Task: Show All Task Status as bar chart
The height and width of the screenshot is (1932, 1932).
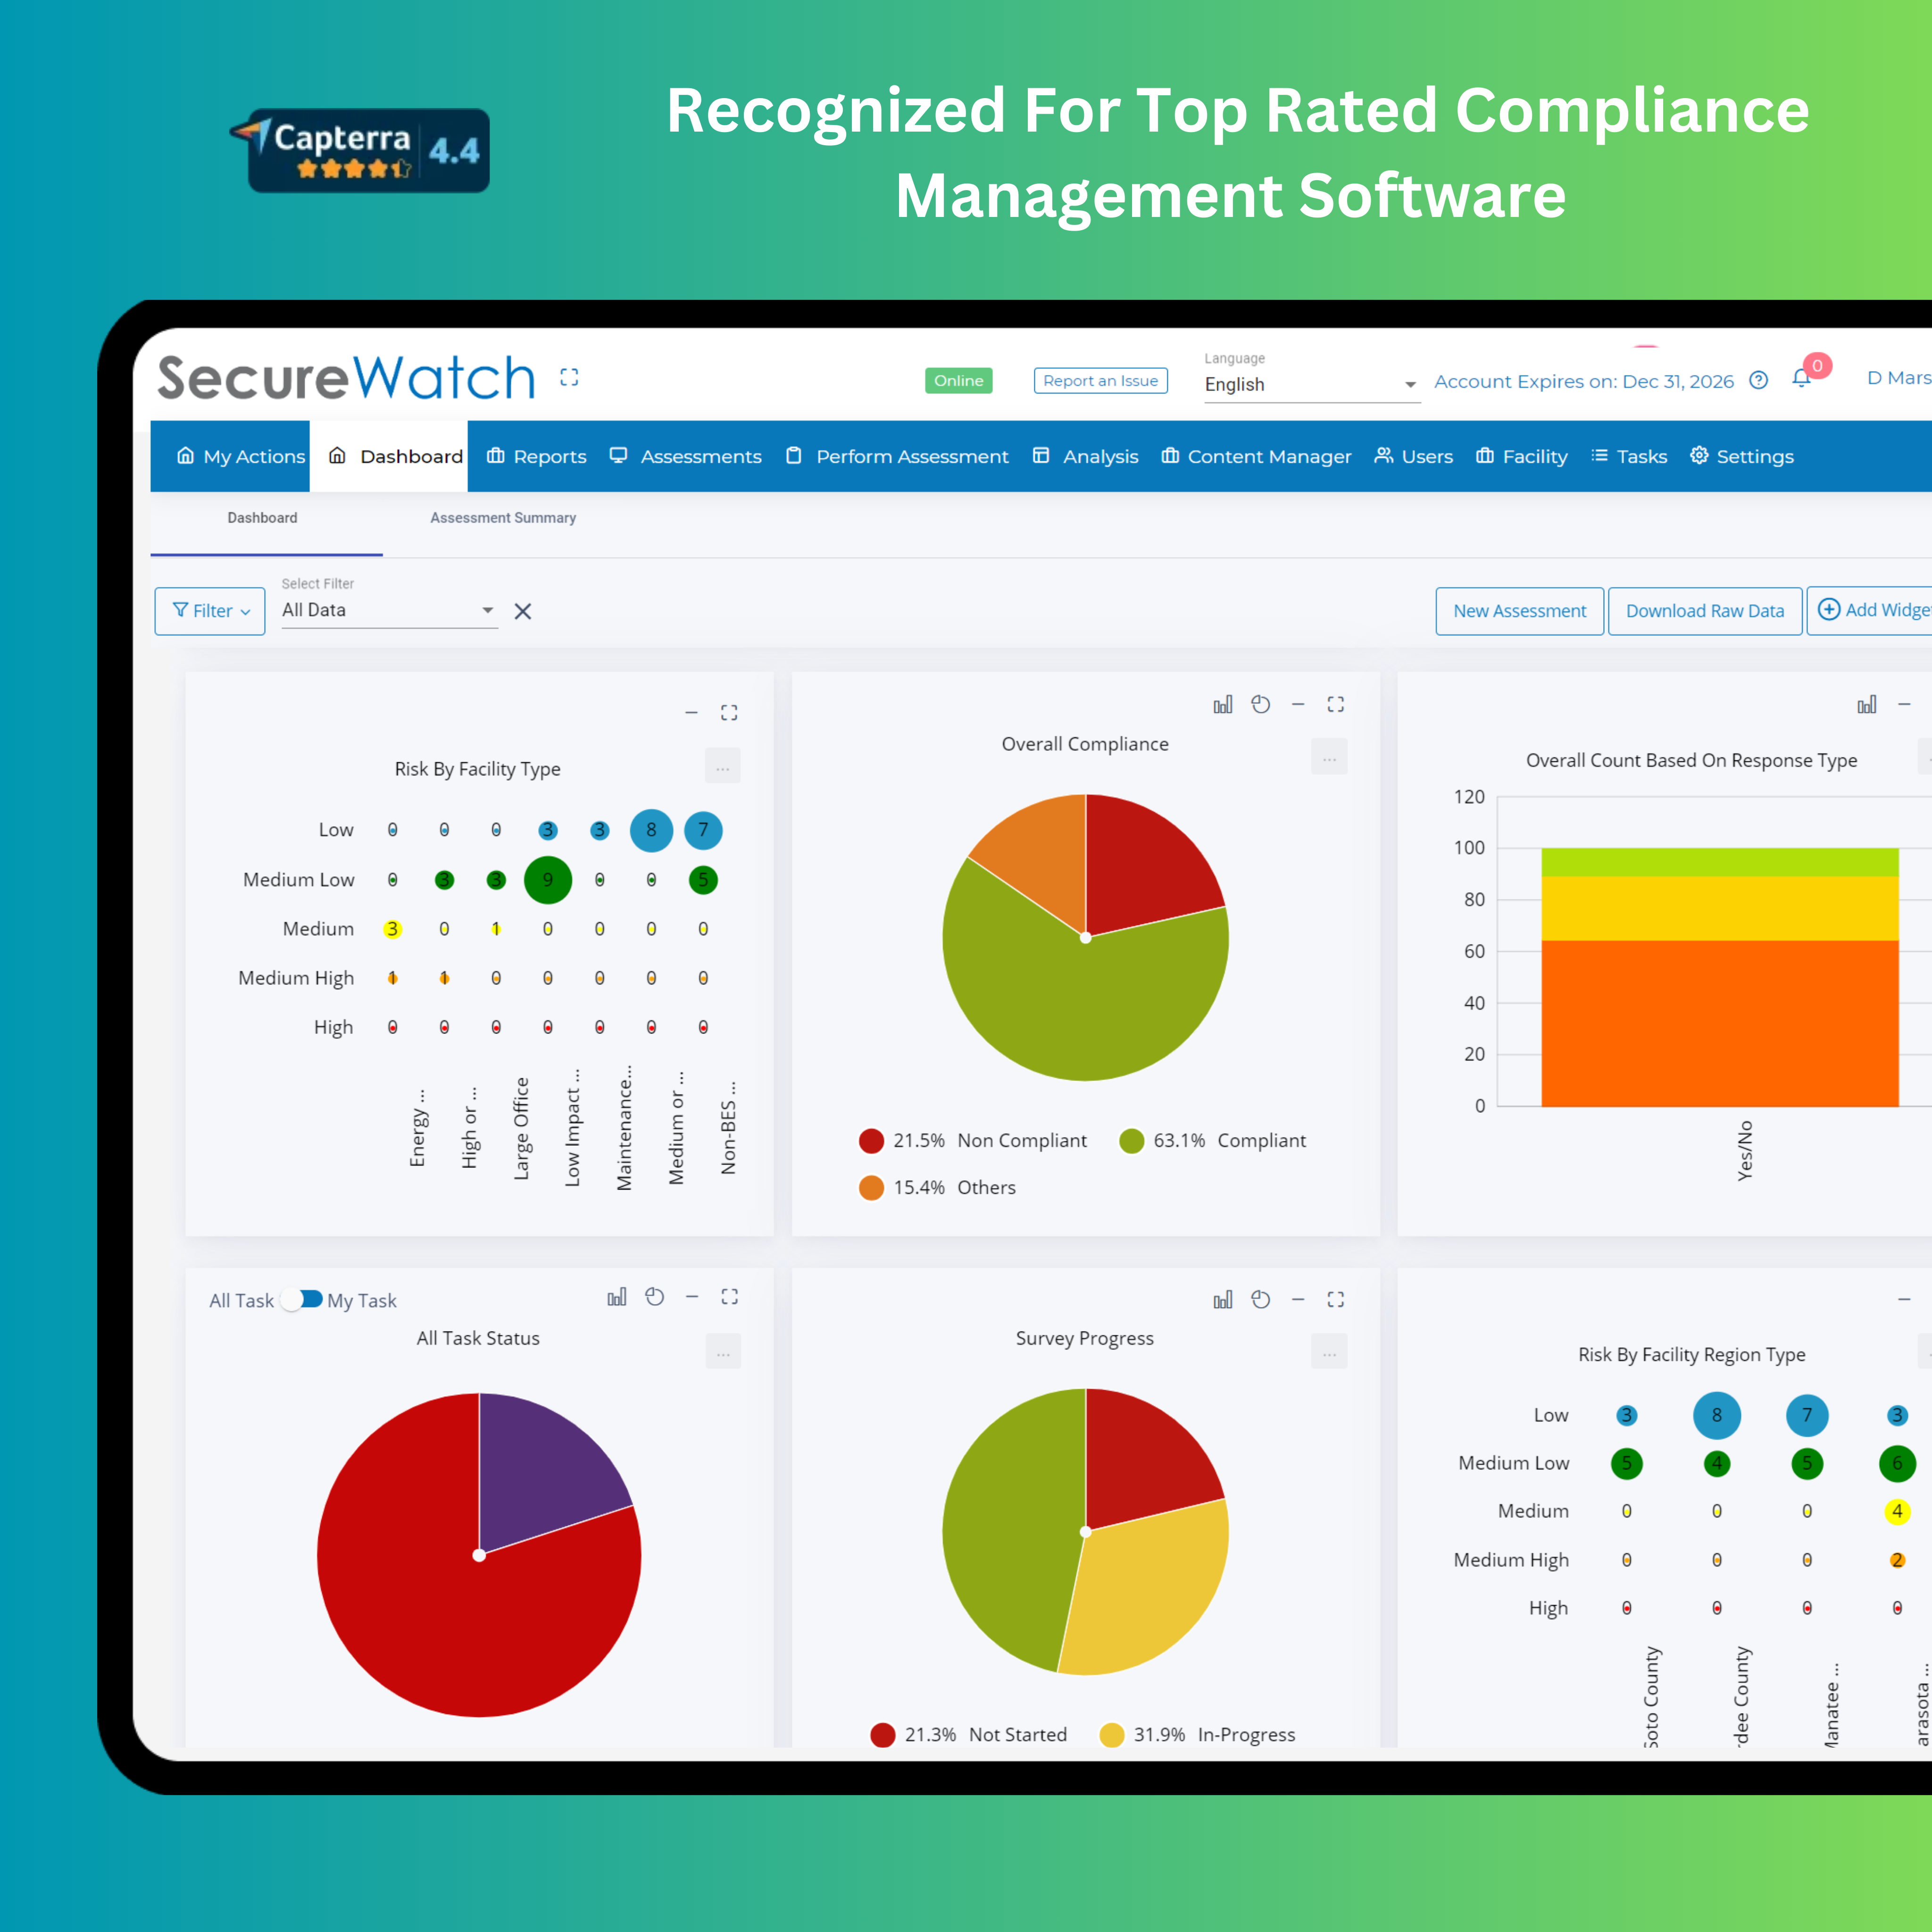Action: point(617,1297)
